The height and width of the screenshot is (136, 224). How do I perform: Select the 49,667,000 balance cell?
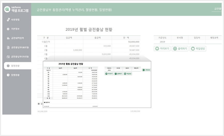coord(126,46)
